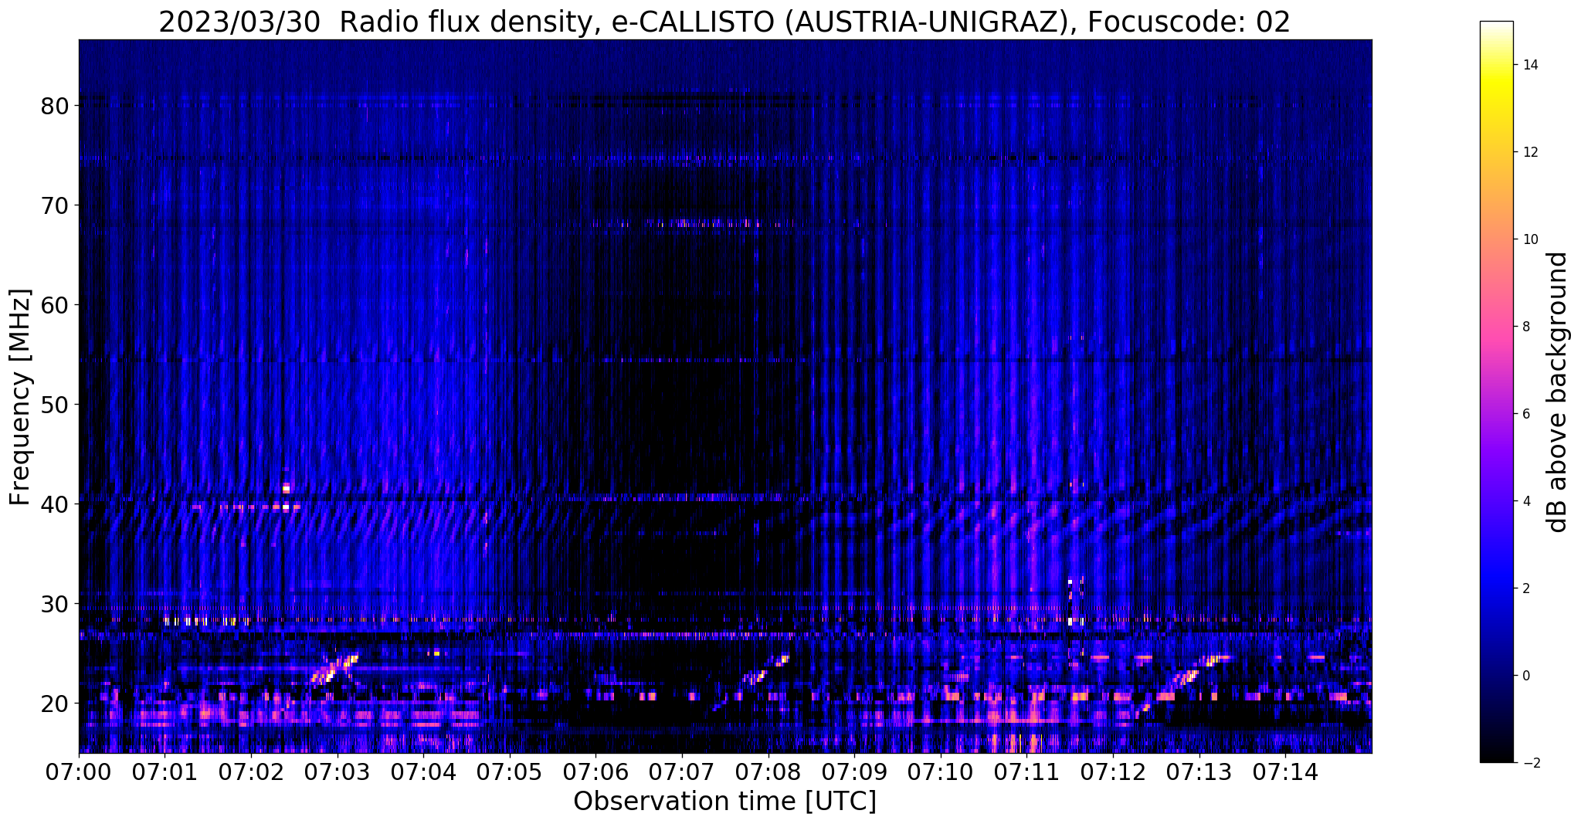Screen dimensions: 1581x824
Task: Click the 07:09 time tick label
Action: tap(854, 771)
